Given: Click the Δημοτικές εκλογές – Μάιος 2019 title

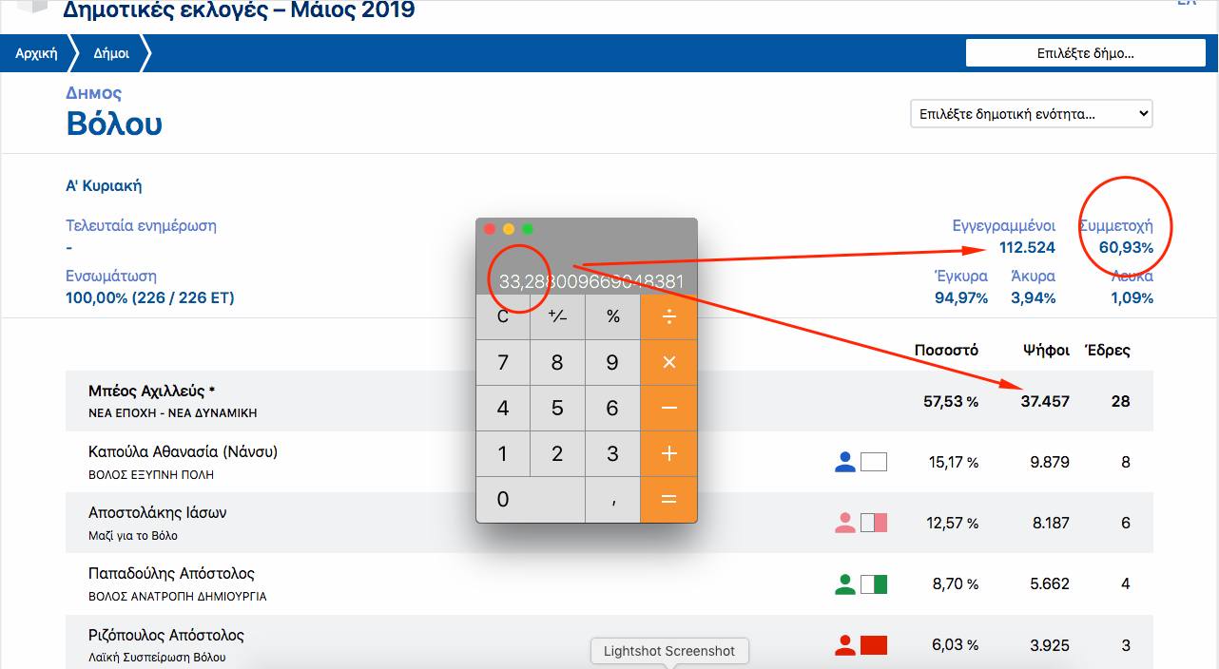Looking at the screenshot, I should pyautogui.click(x=239, y=10).
